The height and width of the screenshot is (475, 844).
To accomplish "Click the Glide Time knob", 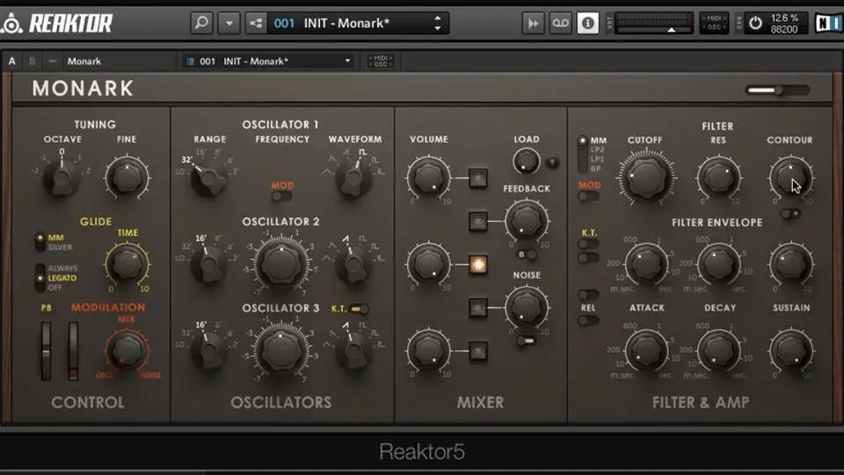I will [x=127, y=264].
